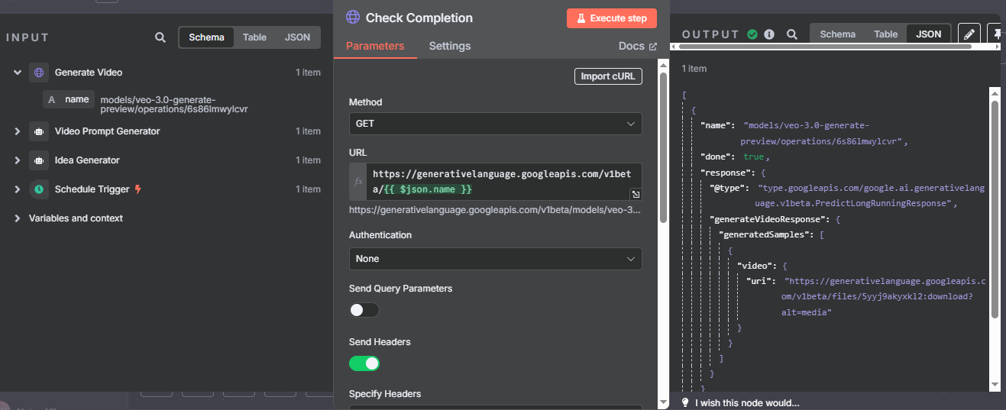Click the search icon in OUTPUT panel
The height and width of the screenshot is (410, 1006).
point(792,34)
